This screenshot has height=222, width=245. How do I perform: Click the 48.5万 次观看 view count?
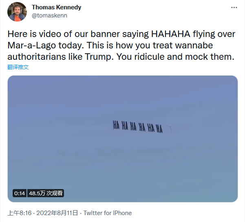coord(46,194)
